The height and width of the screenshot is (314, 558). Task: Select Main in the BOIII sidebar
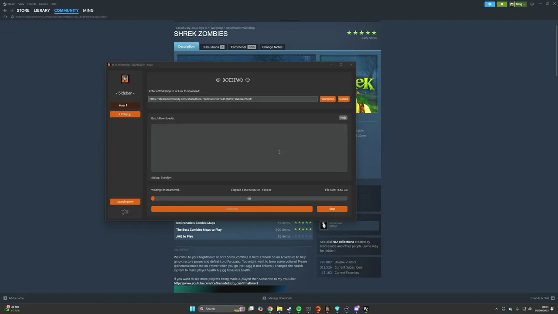125,105
